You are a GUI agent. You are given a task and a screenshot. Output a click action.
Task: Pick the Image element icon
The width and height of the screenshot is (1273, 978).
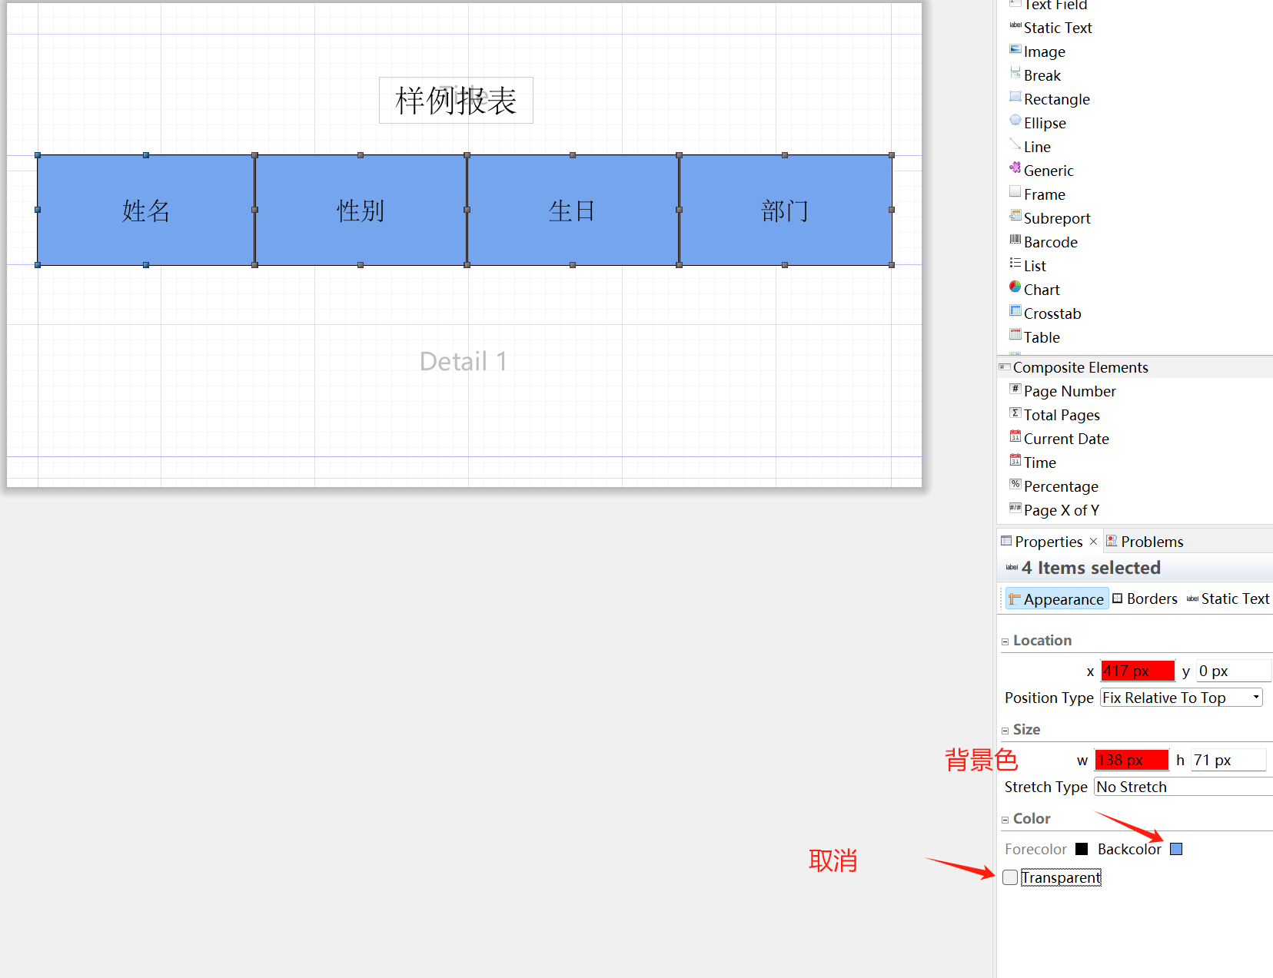[1015, 50]
